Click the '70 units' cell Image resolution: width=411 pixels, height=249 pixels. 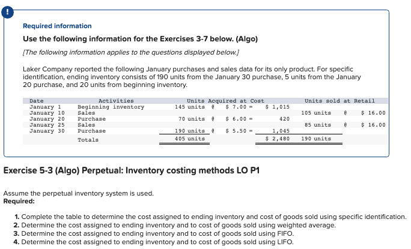pyautogui.click(x=192, y=119)
